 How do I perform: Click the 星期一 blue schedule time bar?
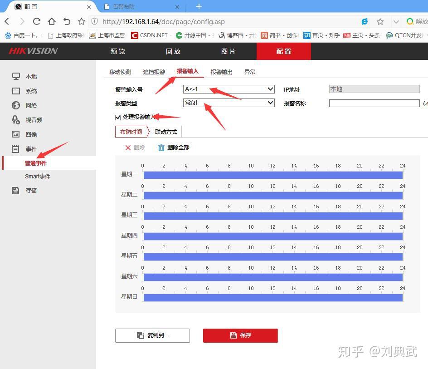[272, 174]
